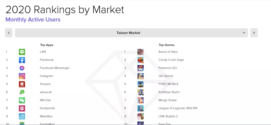Click the MixerBox music icon

pyautogui.click(x=22, y=116)
